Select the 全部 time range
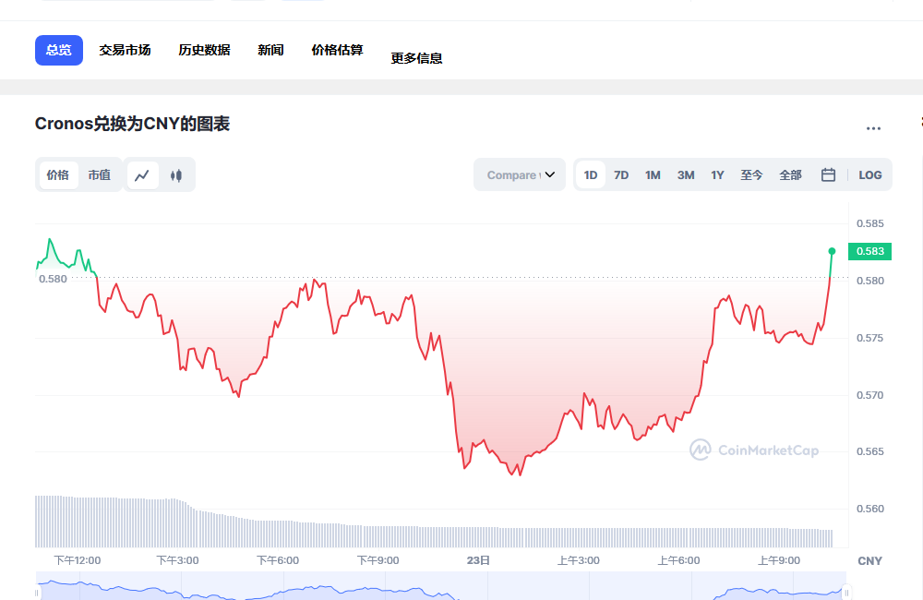The image size is (923, 600). (x=791, y=174)
